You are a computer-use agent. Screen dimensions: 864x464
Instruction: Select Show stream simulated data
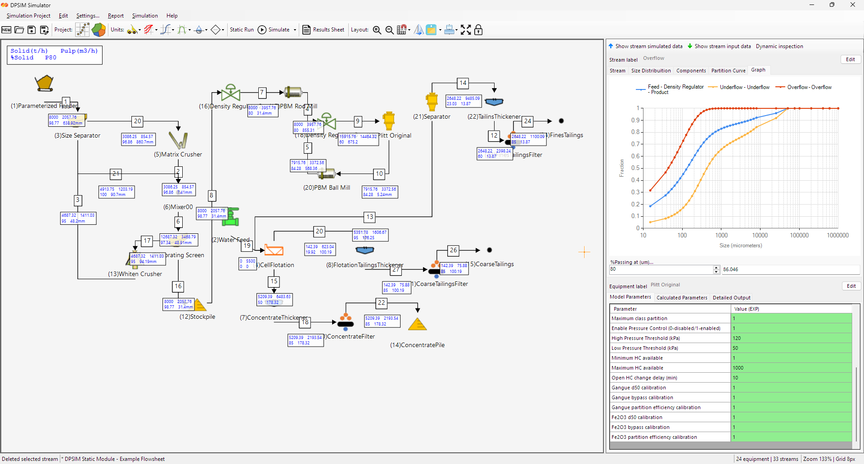point(646,46)
